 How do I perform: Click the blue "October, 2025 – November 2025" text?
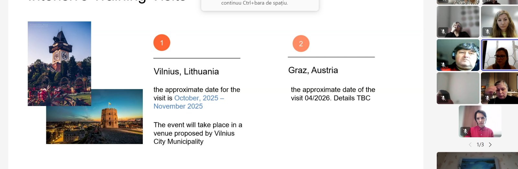pos(188,102)
